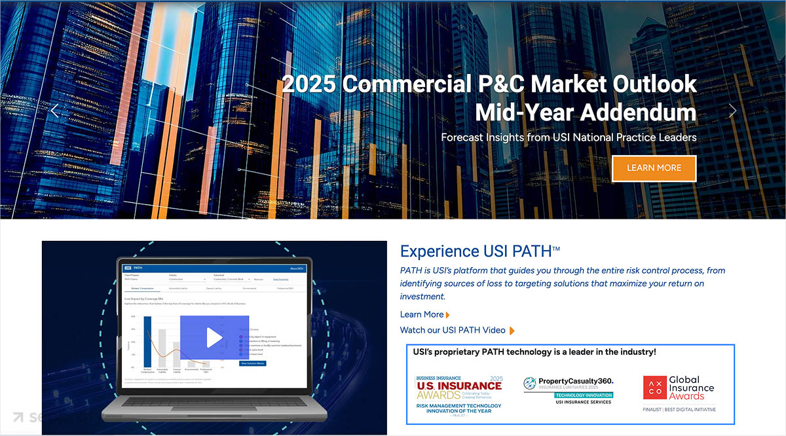Select the U.S. Insurance Awards logo
786x436 pixels.
coord(458,391)
